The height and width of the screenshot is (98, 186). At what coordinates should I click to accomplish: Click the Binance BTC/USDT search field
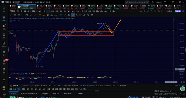coord(137,2)
